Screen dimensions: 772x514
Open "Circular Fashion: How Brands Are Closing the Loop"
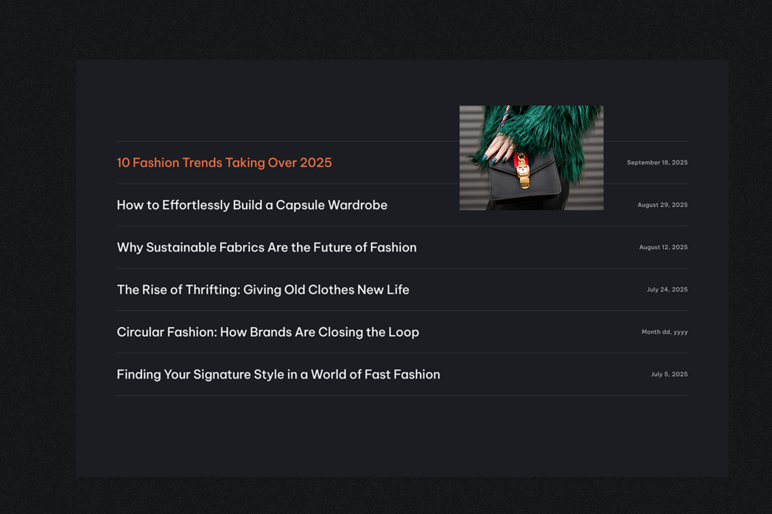(267, 332)
